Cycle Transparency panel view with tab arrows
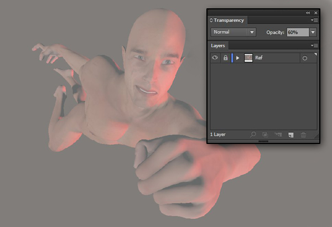 click(211, 20)
